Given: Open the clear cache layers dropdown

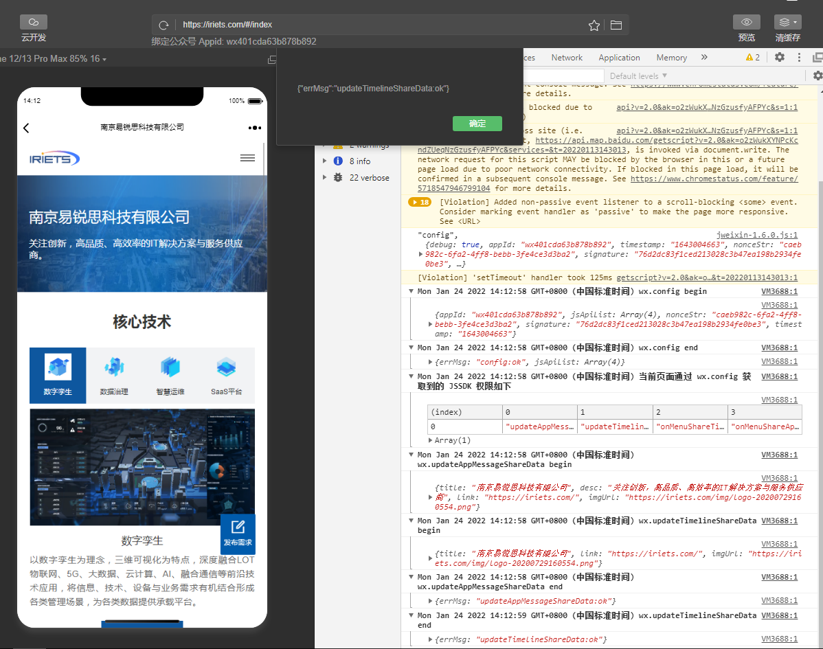Looking at the screenshot, I should (x=787, y=22).
